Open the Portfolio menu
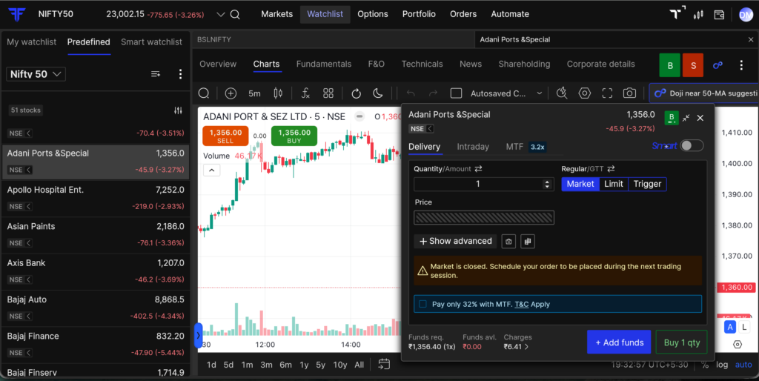Image resolution: width=759 pixels, height=381 pixels. pyautogui.click(x=419, y=14)
